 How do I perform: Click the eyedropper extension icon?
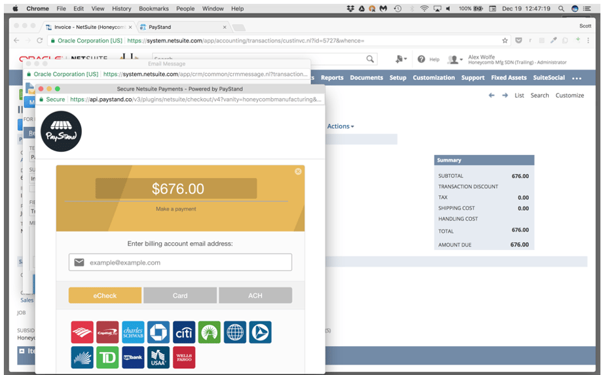(x=553, y=41)
